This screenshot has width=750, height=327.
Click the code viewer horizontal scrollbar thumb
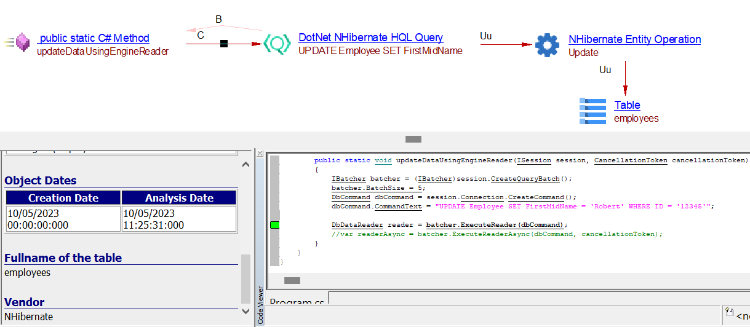pos(292,280)
